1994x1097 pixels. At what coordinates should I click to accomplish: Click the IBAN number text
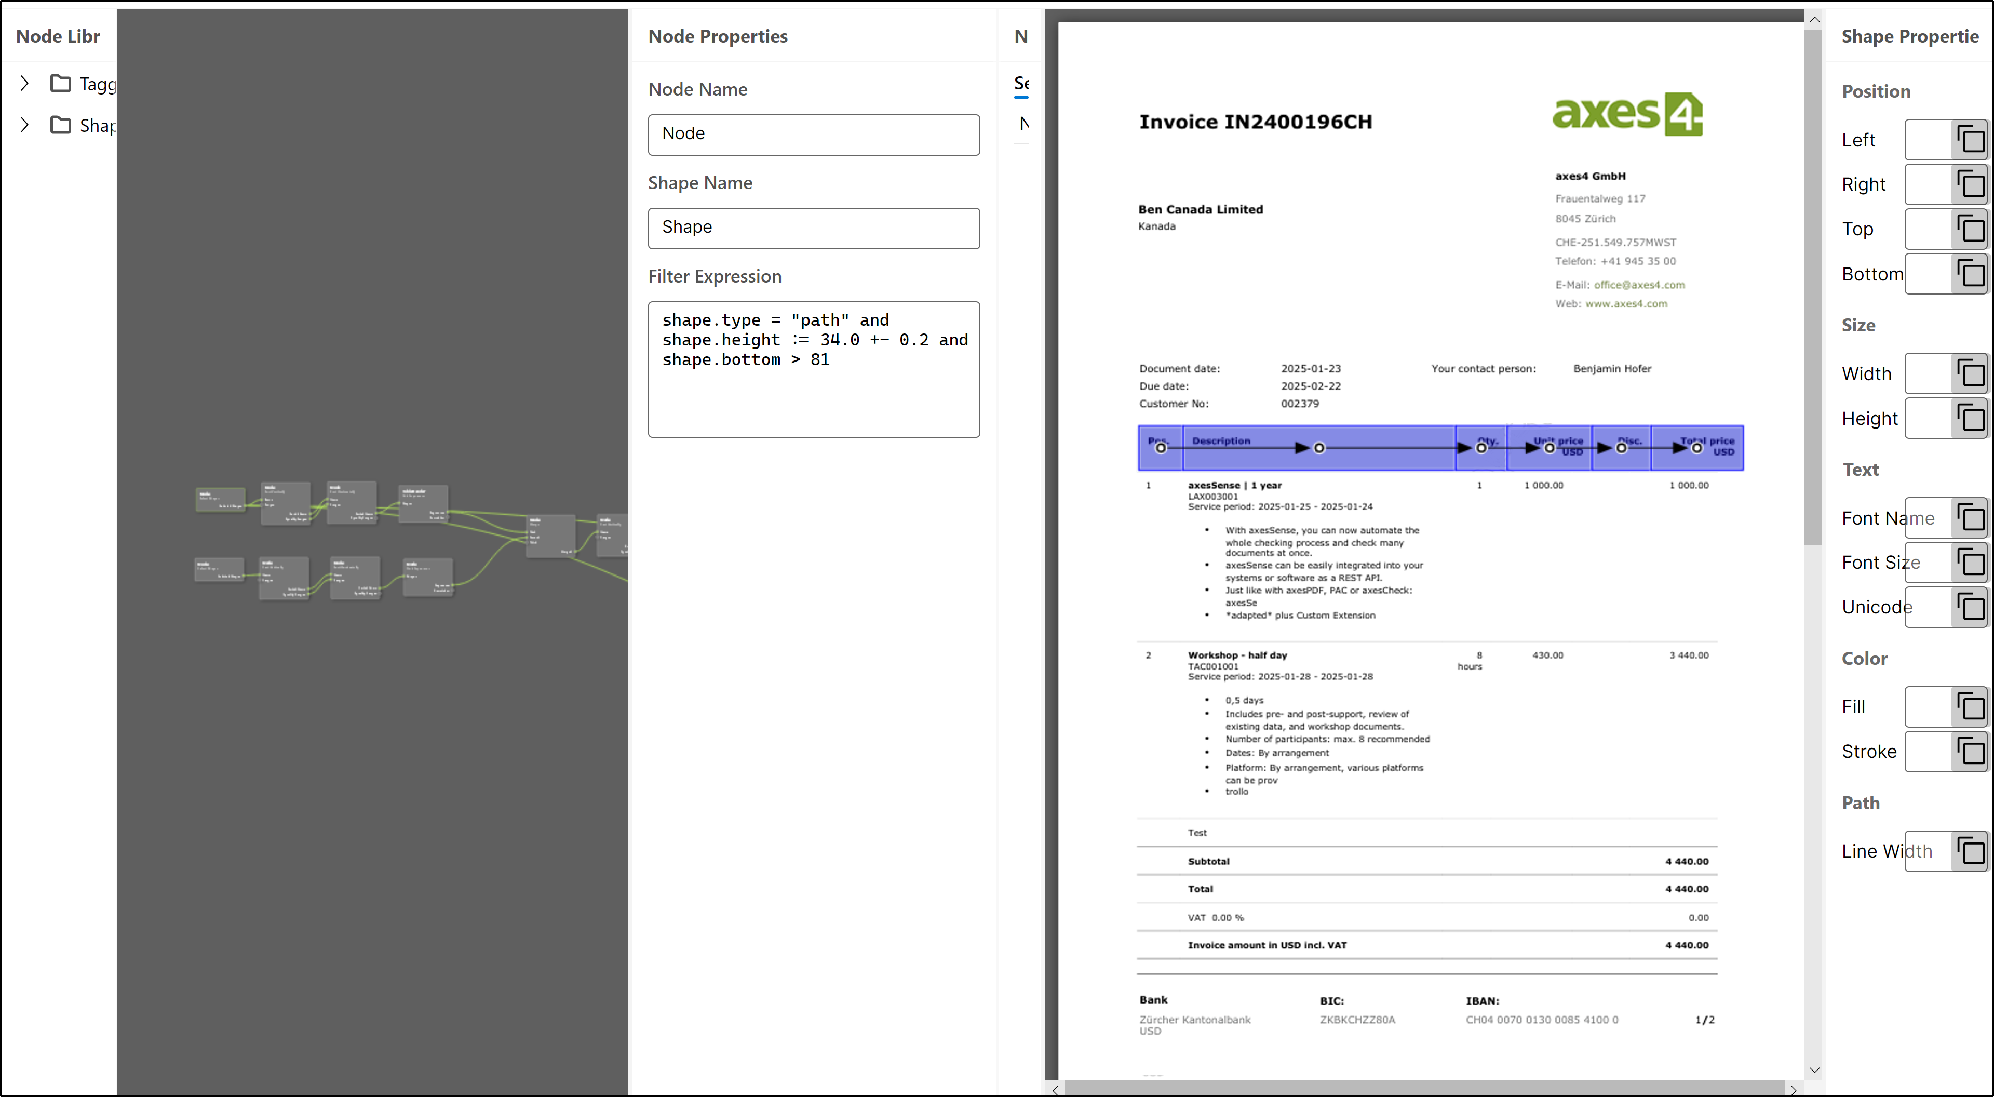click(1542, 1020)
